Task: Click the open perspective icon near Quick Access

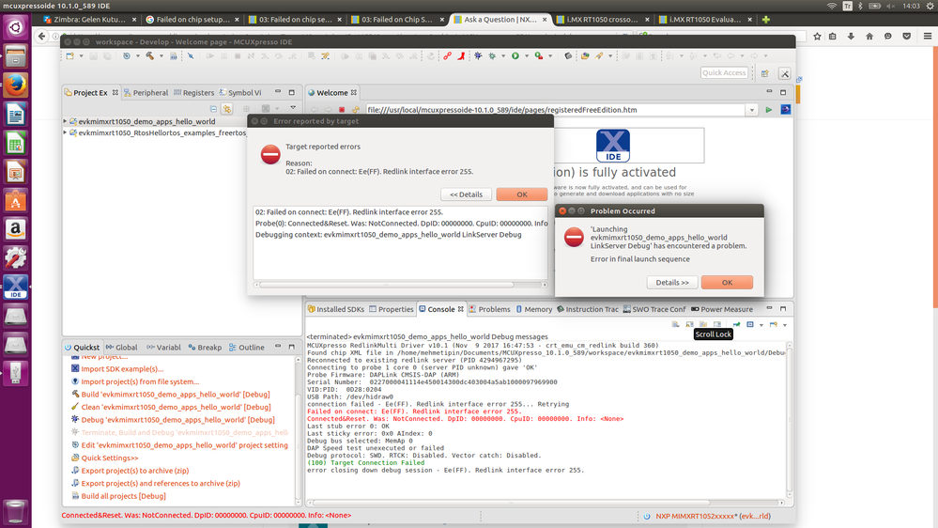Action: click(764, 73)
